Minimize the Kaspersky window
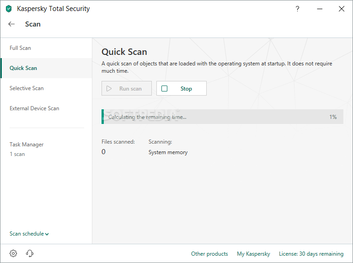 click(x=320, y=9)
